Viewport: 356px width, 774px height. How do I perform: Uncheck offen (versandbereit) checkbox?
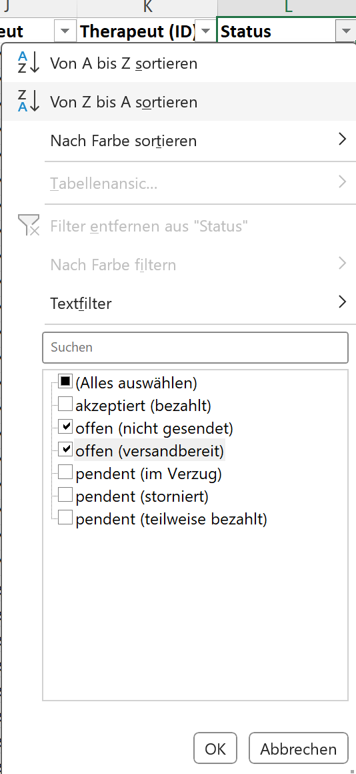(x=65, y=450)
